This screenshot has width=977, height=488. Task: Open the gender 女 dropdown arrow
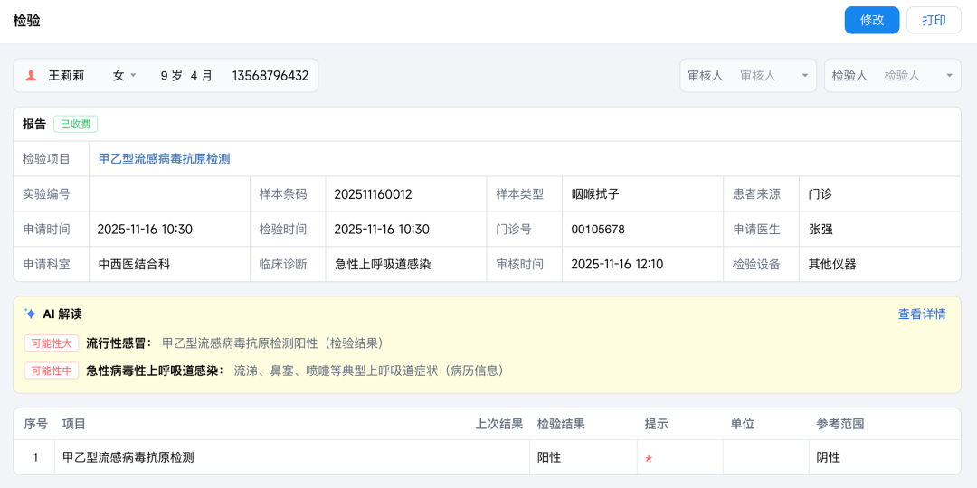[x=133, y=76]
